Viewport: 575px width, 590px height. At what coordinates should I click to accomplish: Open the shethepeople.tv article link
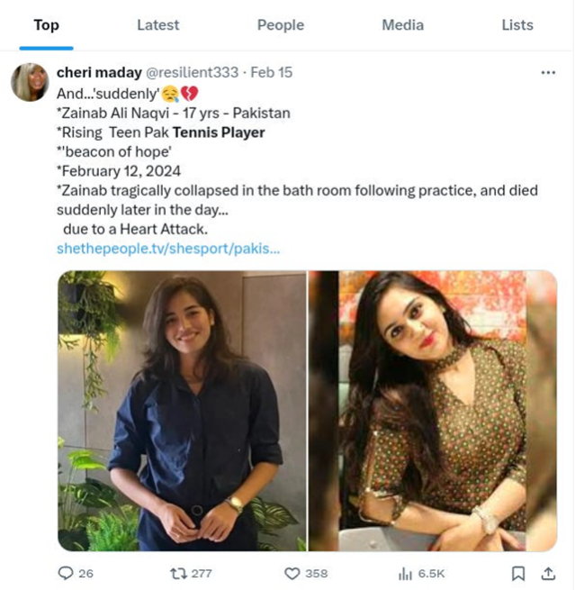pos(168,248)
